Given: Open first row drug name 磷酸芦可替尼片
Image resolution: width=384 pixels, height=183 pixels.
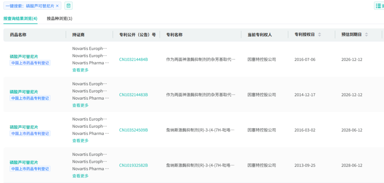Looking at the screenshot, I should [24, 57].
